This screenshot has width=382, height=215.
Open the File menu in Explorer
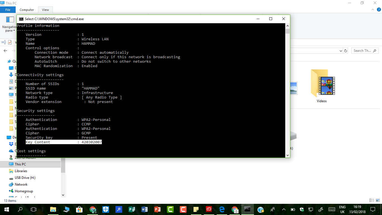[8, 10]
